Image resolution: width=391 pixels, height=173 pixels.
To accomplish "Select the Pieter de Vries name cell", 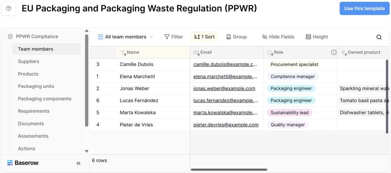I will 153,125.
